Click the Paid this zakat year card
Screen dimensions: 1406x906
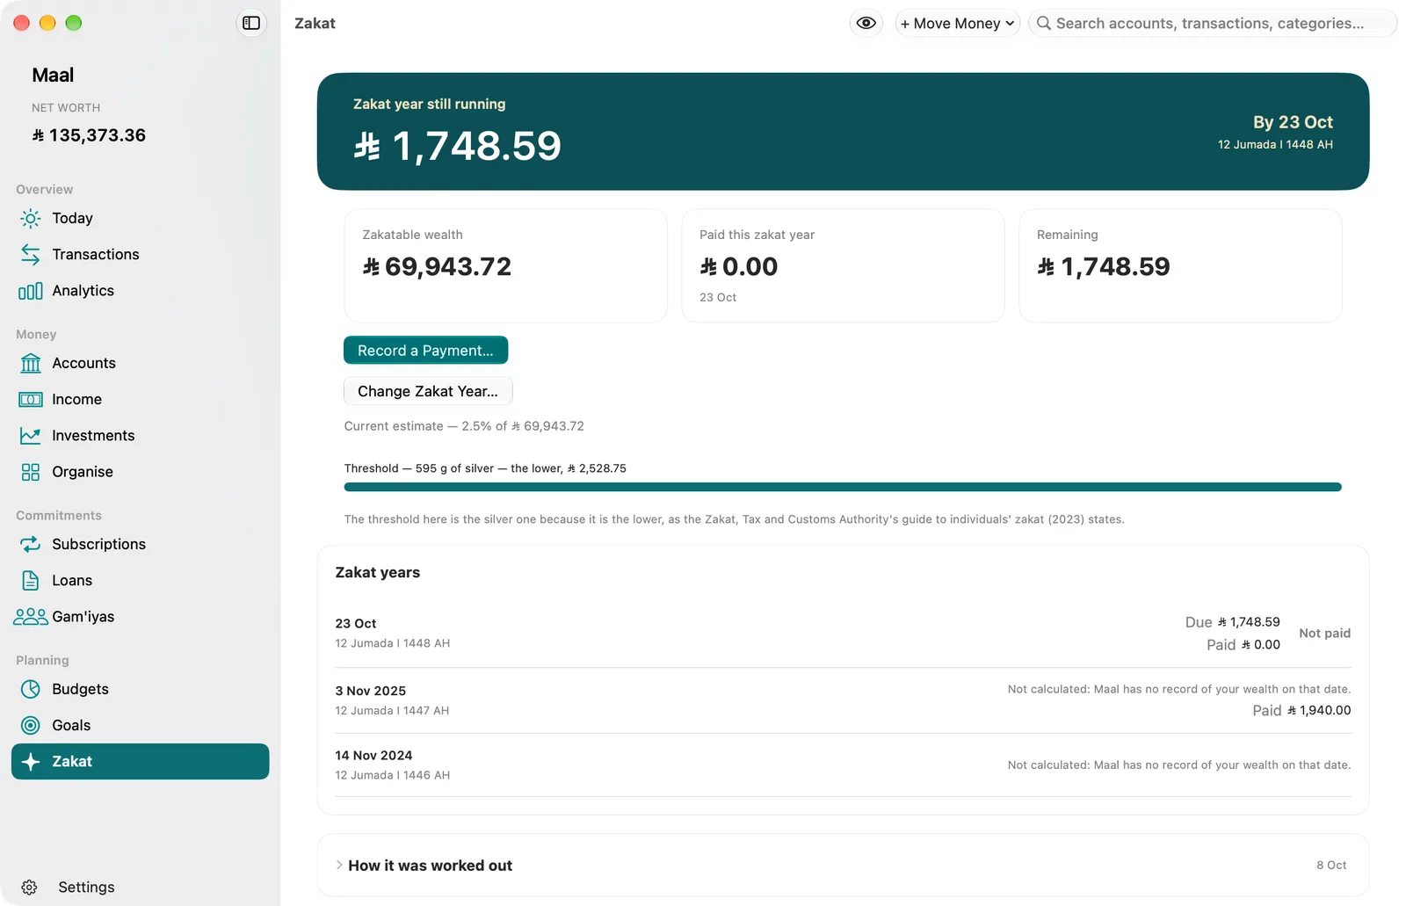(x=843, y=265)
